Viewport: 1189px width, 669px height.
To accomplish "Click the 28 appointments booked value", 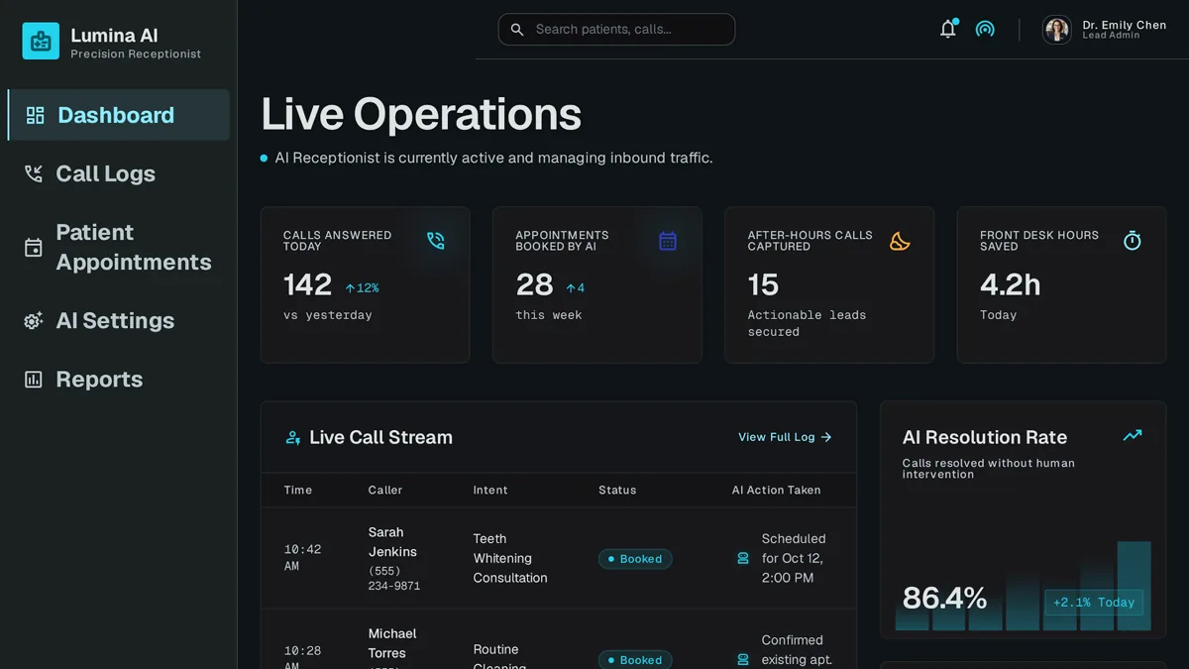I will pyautogui.click(x=534, y=285).
